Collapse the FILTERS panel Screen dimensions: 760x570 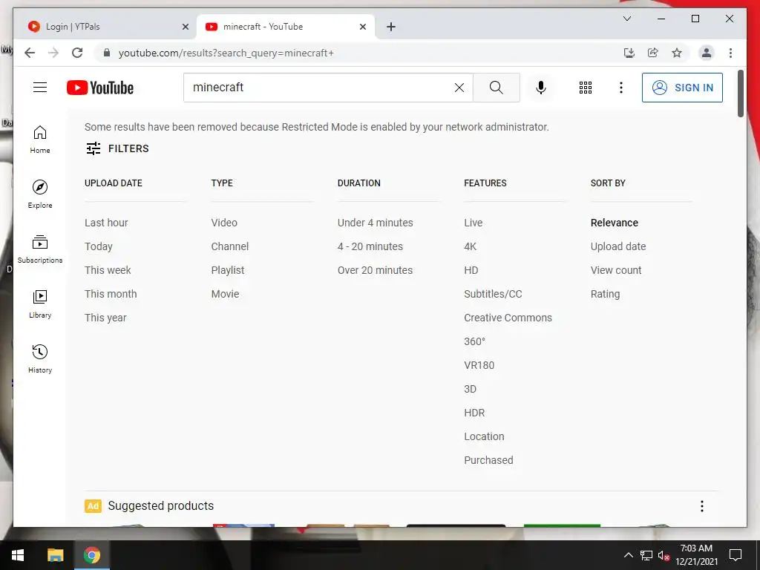pos(117,148)
